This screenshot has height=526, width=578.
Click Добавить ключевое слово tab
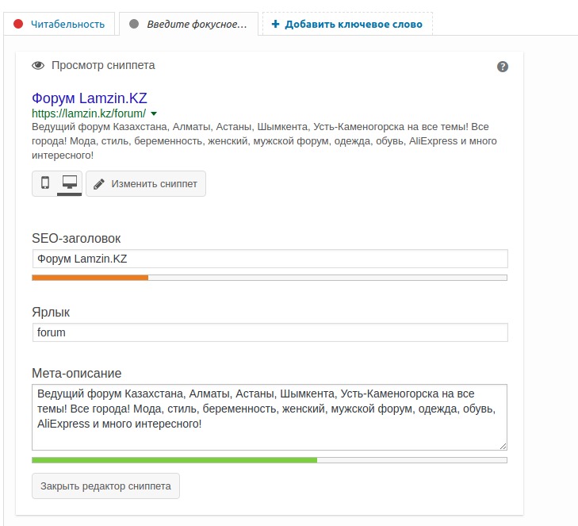tap(347, 24)
